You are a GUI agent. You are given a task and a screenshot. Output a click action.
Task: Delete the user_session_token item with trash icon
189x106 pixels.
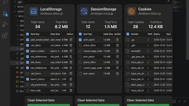pyautogui.click(x=71, y=40)
